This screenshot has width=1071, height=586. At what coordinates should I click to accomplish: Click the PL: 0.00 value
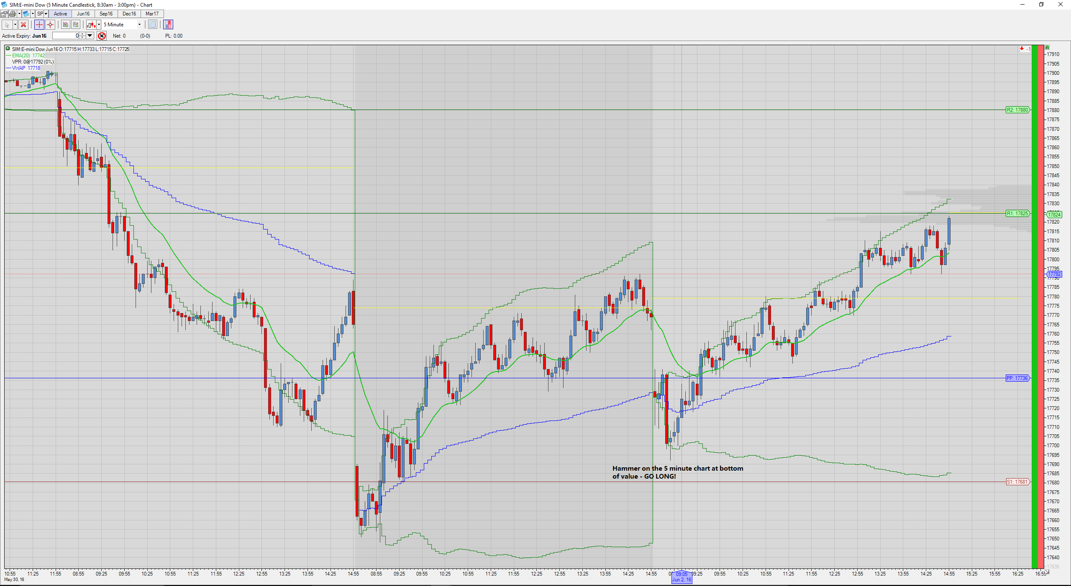(174, 36)
